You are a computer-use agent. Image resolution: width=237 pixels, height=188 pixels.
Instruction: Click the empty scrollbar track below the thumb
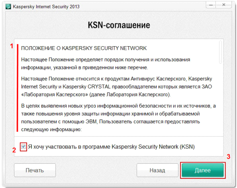[221, 100]
